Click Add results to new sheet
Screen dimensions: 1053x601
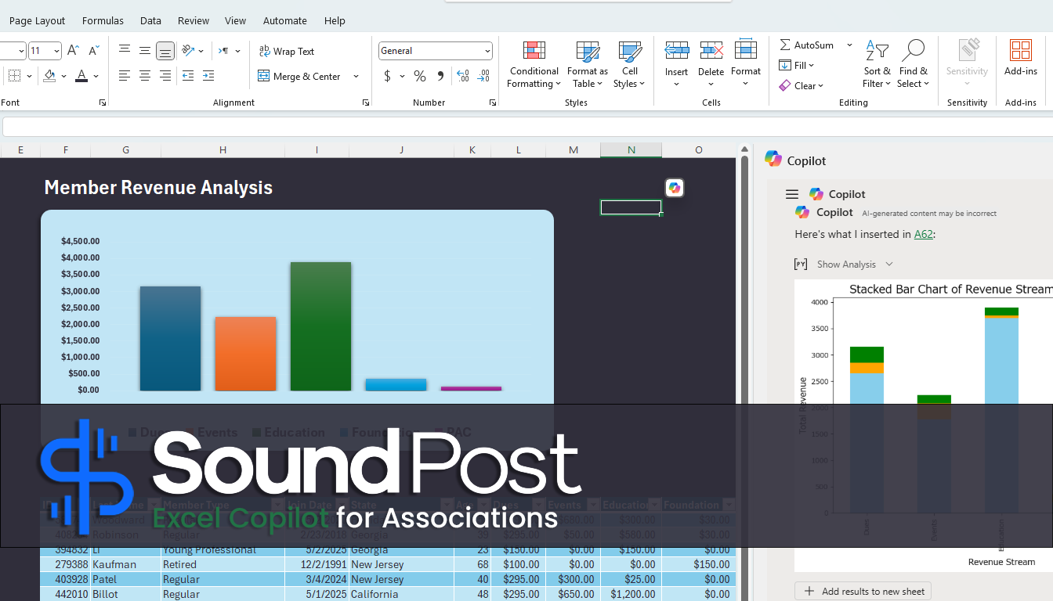(863, 592)
